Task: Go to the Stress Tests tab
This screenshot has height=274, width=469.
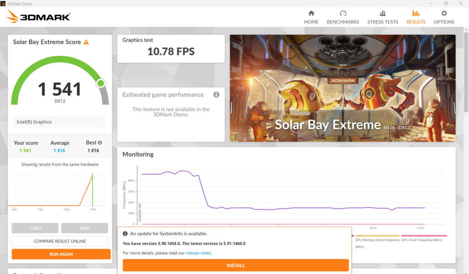Action: (382, 17)
